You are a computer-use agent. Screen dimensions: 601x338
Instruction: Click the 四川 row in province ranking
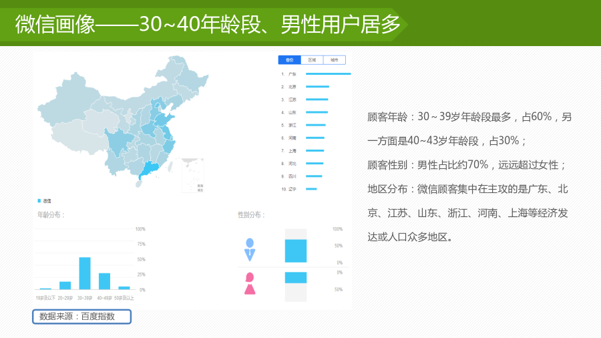tap(301, 176)
